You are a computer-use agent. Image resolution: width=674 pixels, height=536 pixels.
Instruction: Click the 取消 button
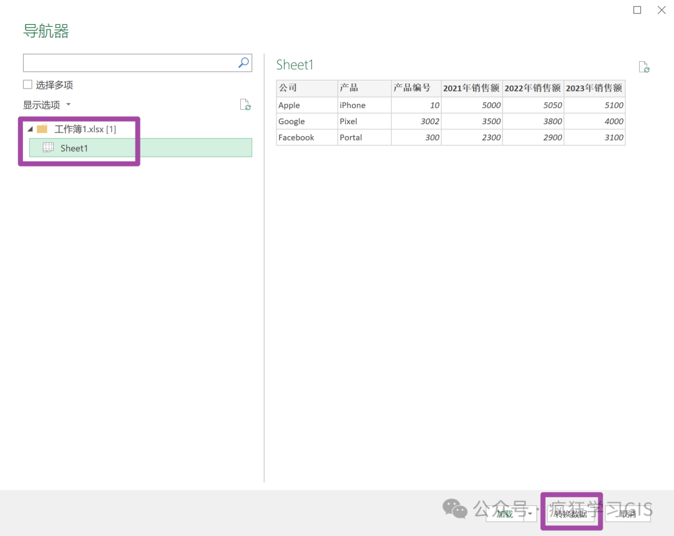click(628, 514)
